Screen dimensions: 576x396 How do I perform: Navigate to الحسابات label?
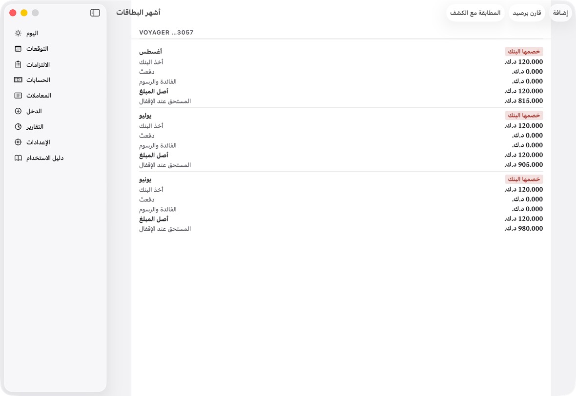[x=38, y=80]
